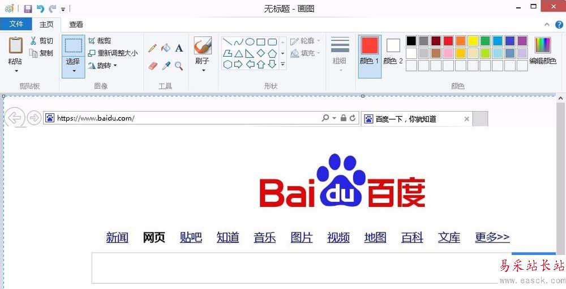This screenshot has width=566, height=289.
Task: Select the Text tool (A)
Action: [x=179, y=48]
